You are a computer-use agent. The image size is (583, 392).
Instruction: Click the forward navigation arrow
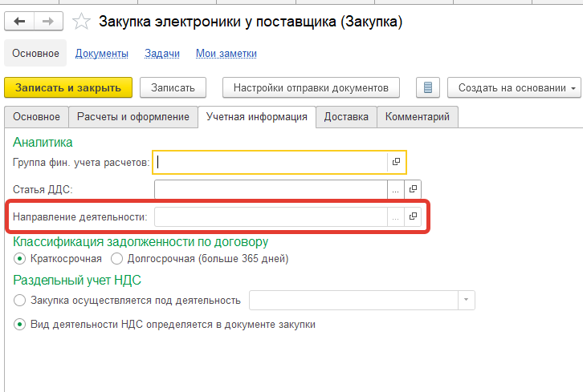[47, 22]
